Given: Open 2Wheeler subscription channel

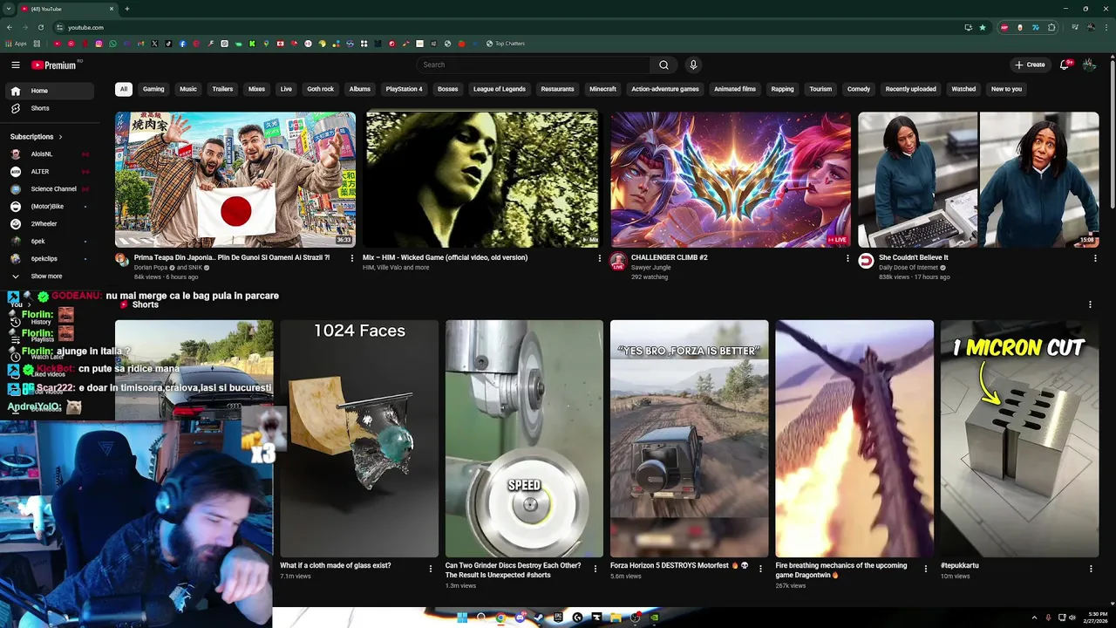Looking at the screenshot, I should (48, 224).
